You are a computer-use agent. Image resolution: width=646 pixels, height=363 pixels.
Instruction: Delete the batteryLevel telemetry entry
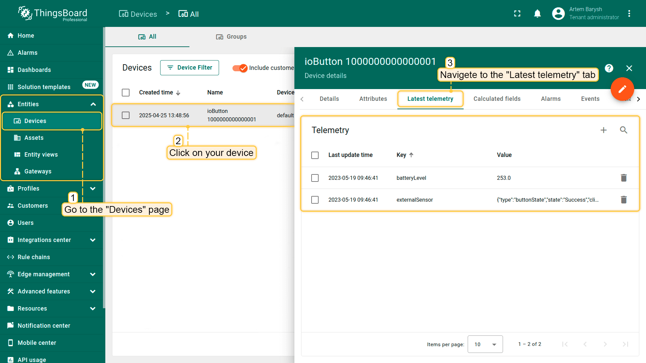[x=624, y=178]
